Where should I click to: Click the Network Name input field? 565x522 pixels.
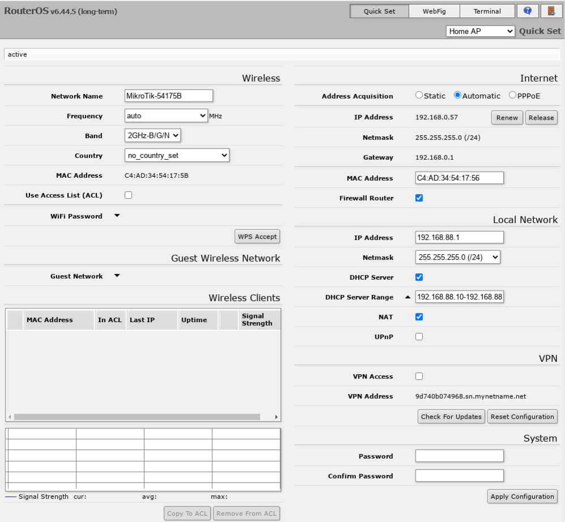169,96
